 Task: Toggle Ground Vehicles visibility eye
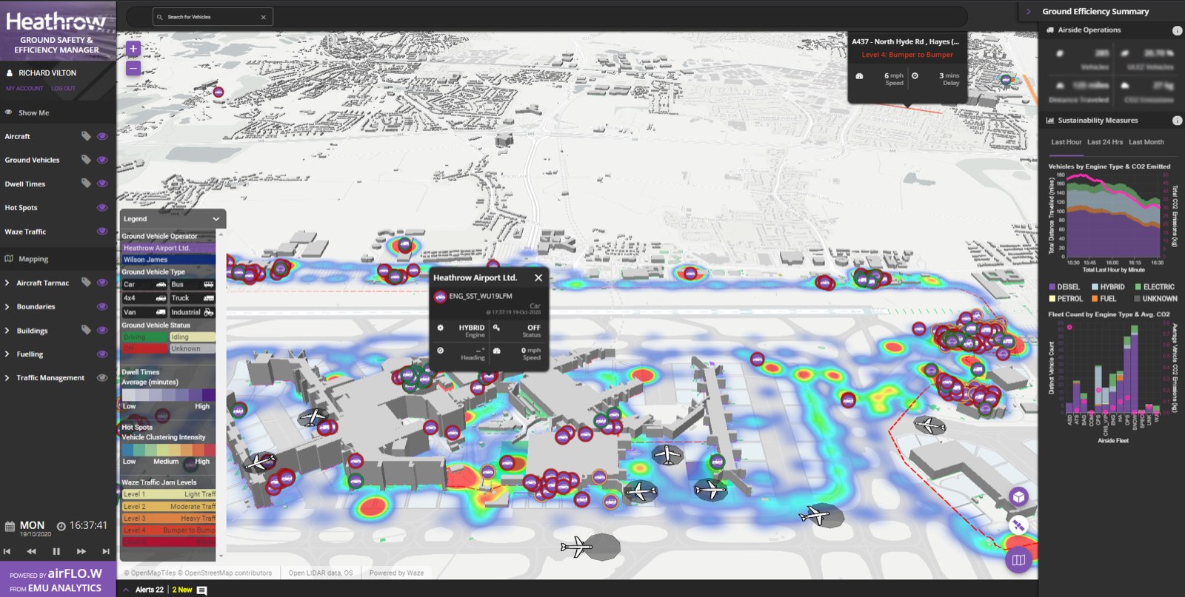pos(102,160)
